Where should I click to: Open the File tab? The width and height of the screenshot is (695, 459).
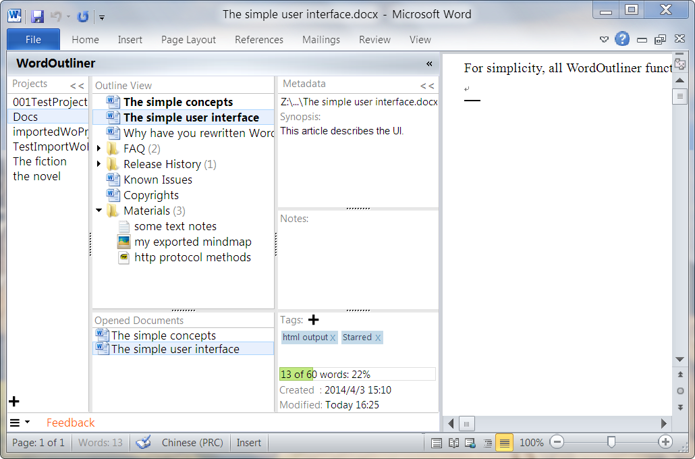point(33,39)
